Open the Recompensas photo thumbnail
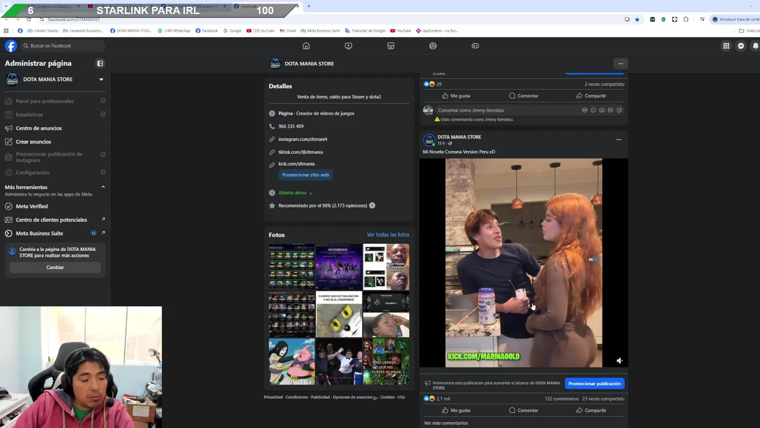This screenshot has height=428, width=760. pyautogui.click(x=338, y=267)
